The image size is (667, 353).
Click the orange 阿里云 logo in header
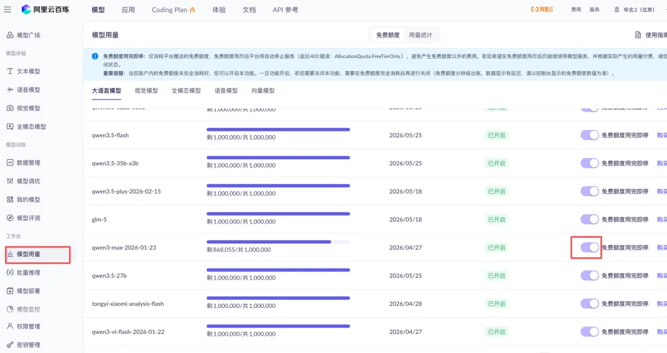tap(542, 9)
